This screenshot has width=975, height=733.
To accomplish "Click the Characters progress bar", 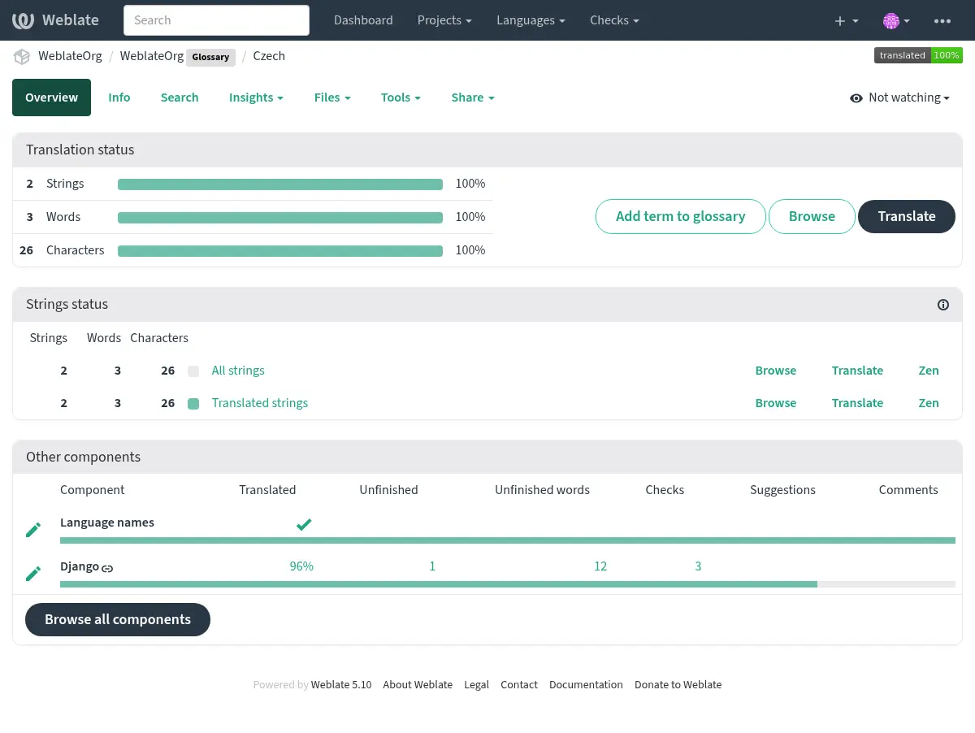I will click(x=280, y=251).
